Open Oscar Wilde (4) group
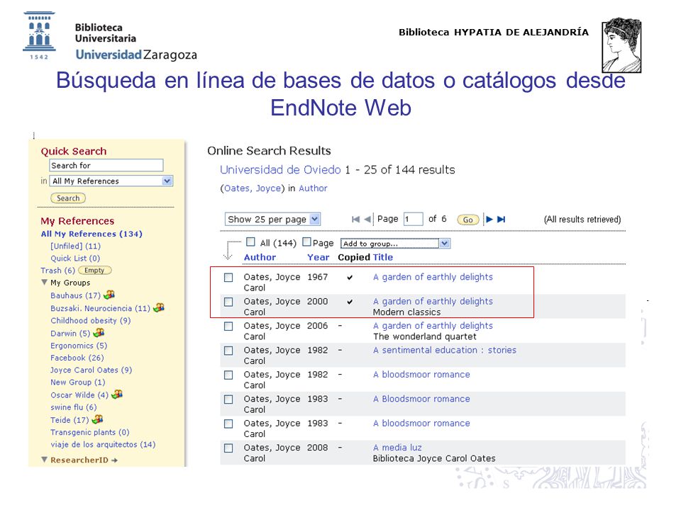The image size is (681, 510). 79,395
